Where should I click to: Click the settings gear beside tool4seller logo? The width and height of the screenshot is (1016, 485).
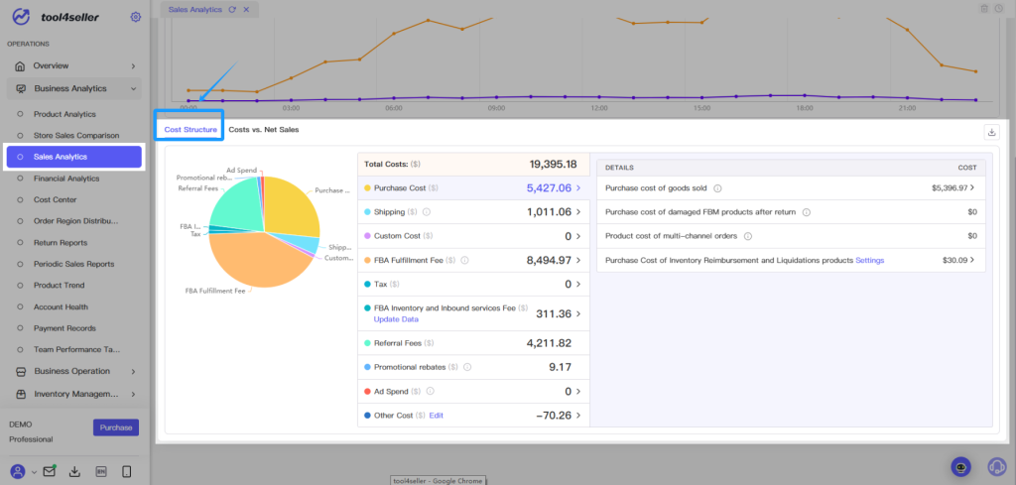[x=135, y=17]
